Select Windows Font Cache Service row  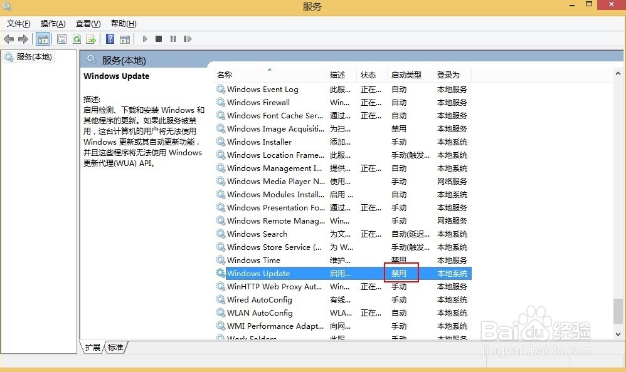click(343, 116)
